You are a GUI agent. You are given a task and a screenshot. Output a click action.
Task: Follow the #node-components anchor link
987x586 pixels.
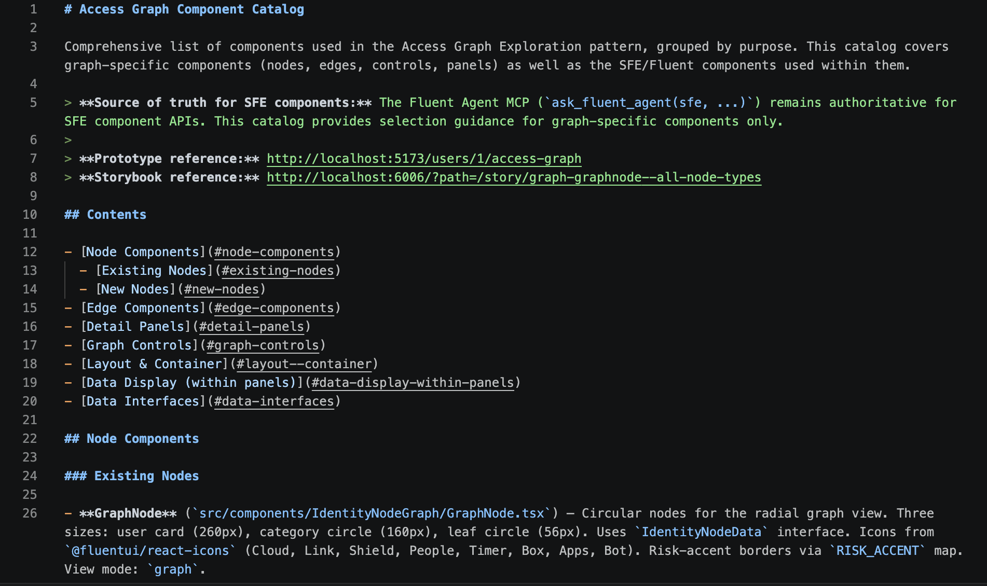tap(274, 252)
